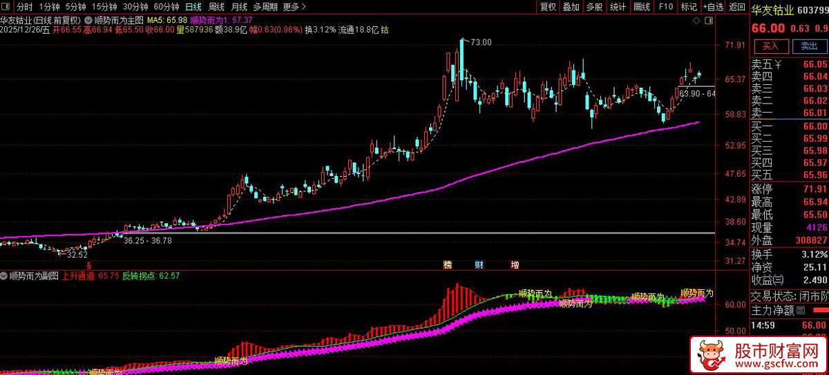Click the 统计 statistics button
The image size is (829, 375).
618,7
